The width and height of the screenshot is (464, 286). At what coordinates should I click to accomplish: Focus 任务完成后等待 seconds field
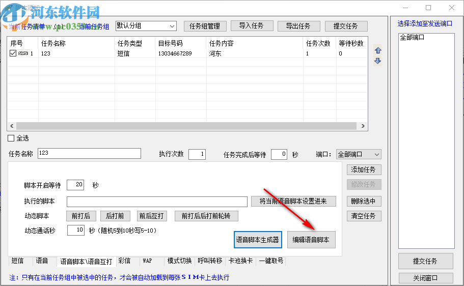(279, 154)
